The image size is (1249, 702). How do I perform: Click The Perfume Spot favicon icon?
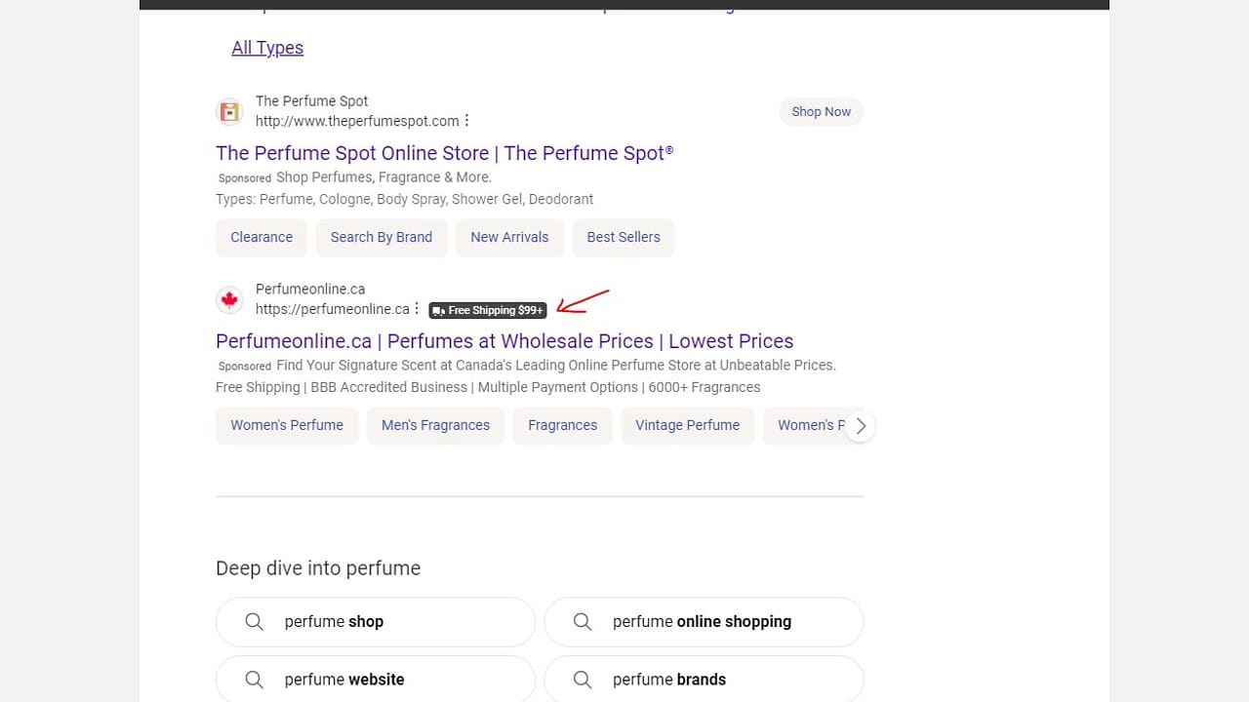coord(229,111)
